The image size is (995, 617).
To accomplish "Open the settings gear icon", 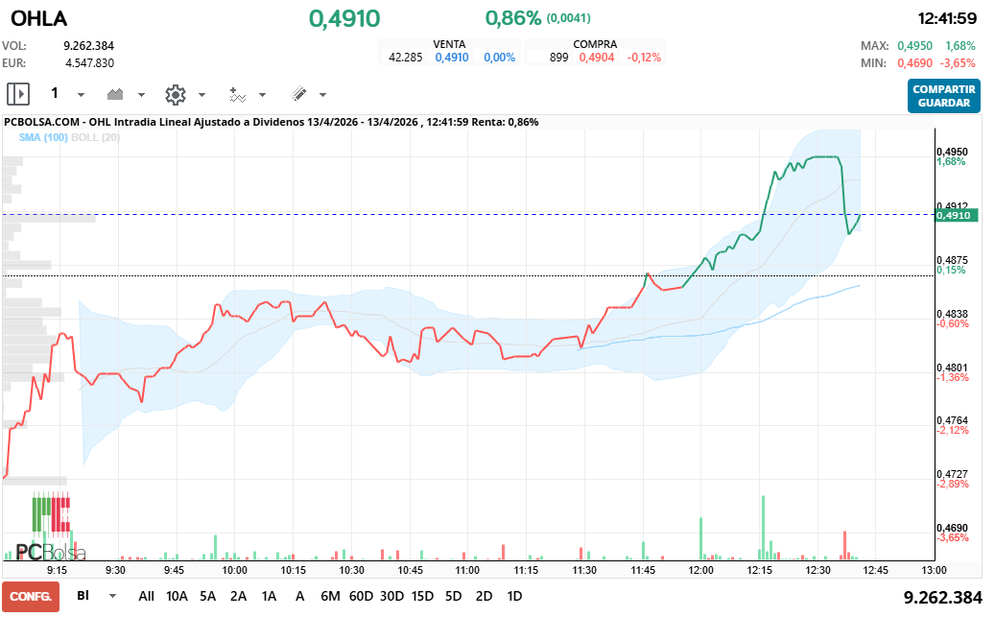I will click(175, 94).
